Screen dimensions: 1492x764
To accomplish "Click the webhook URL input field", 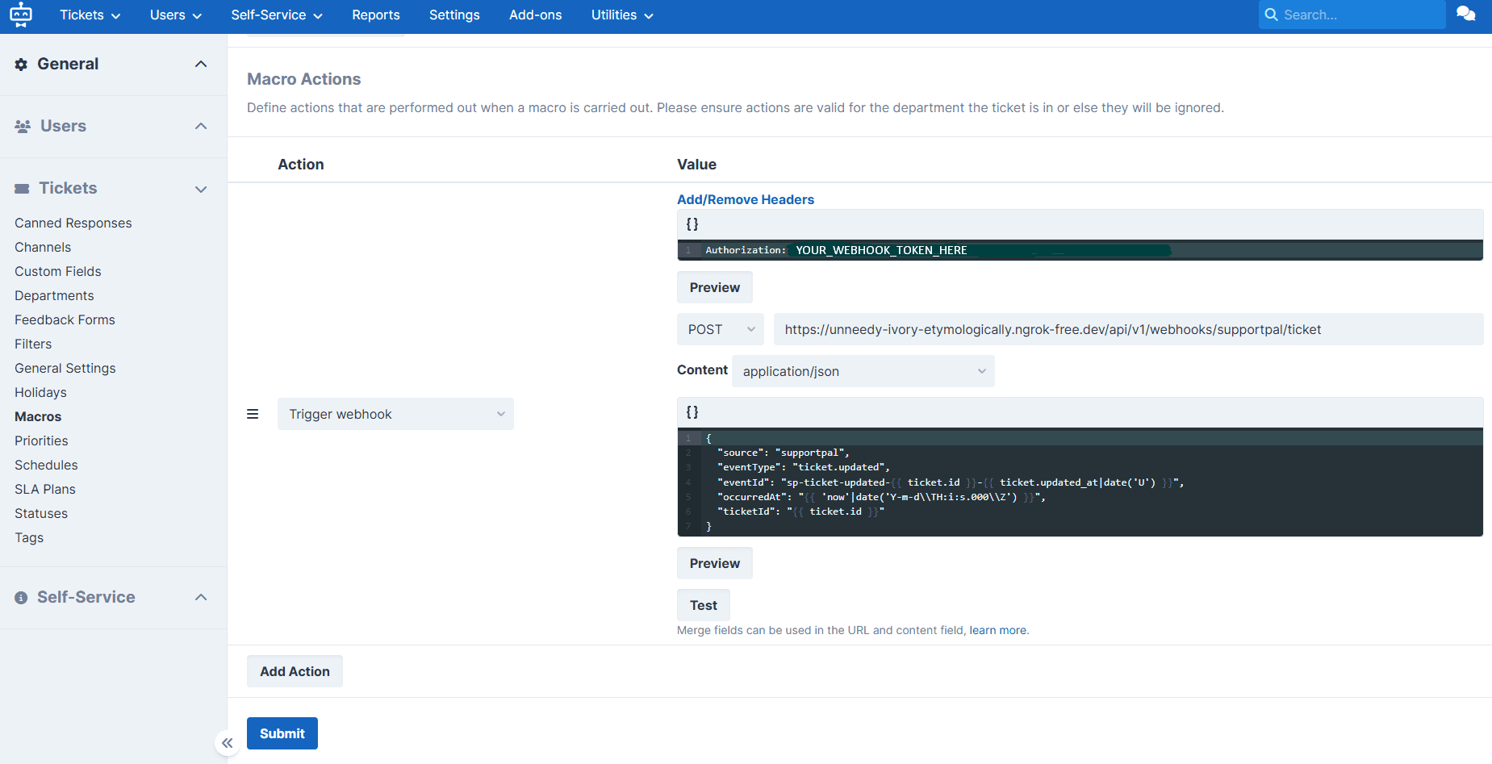I will click(x=1128, y=329).
